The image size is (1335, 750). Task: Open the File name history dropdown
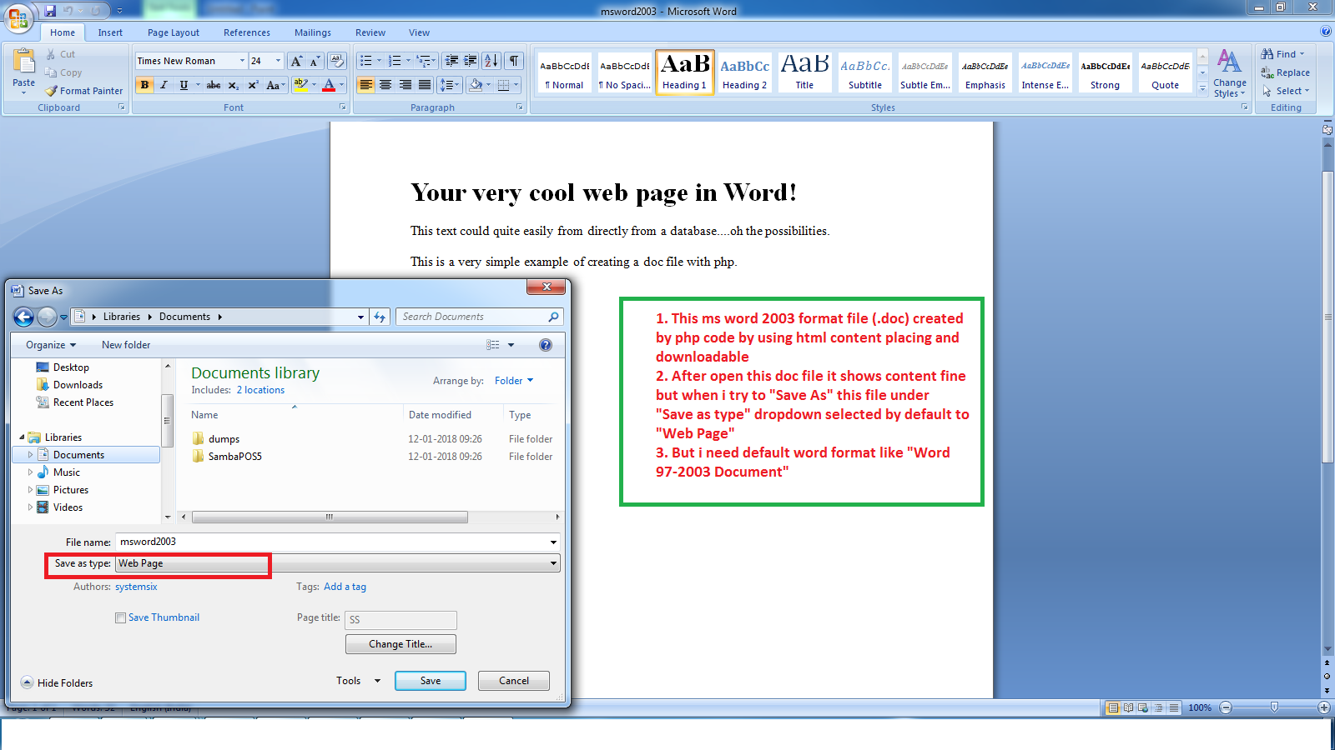point(553,542)
